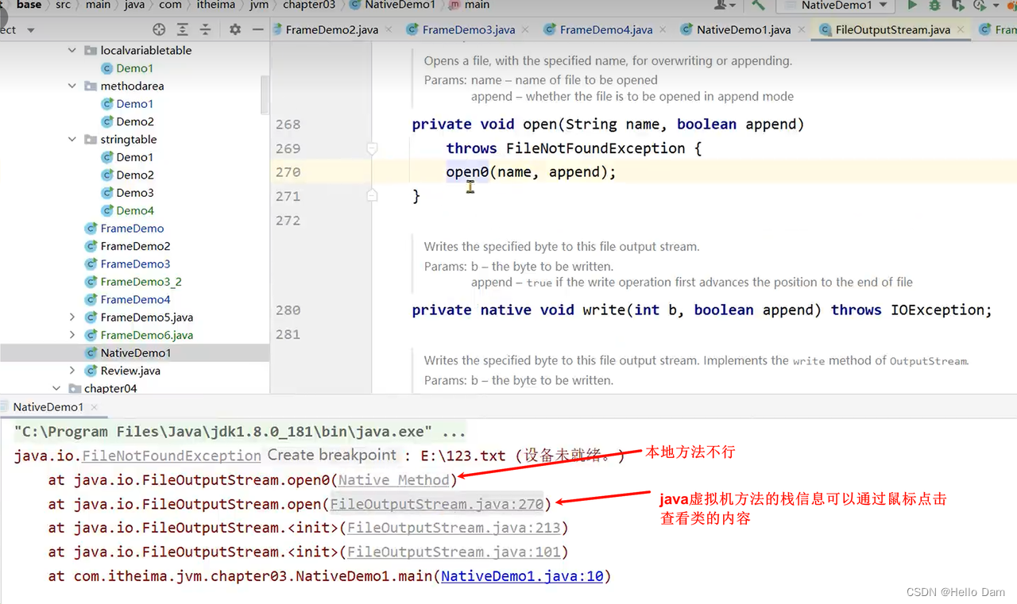Close the FrameDemo2.java tab
1017x604 pixels.
[389, 30]
